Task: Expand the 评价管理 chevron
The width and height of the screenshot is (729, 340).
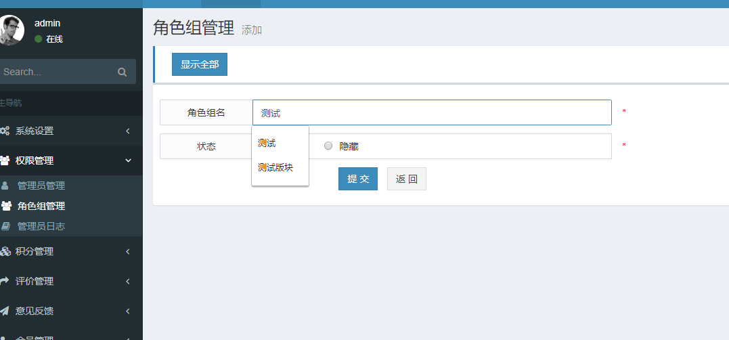Action: [x=127, y=281]
